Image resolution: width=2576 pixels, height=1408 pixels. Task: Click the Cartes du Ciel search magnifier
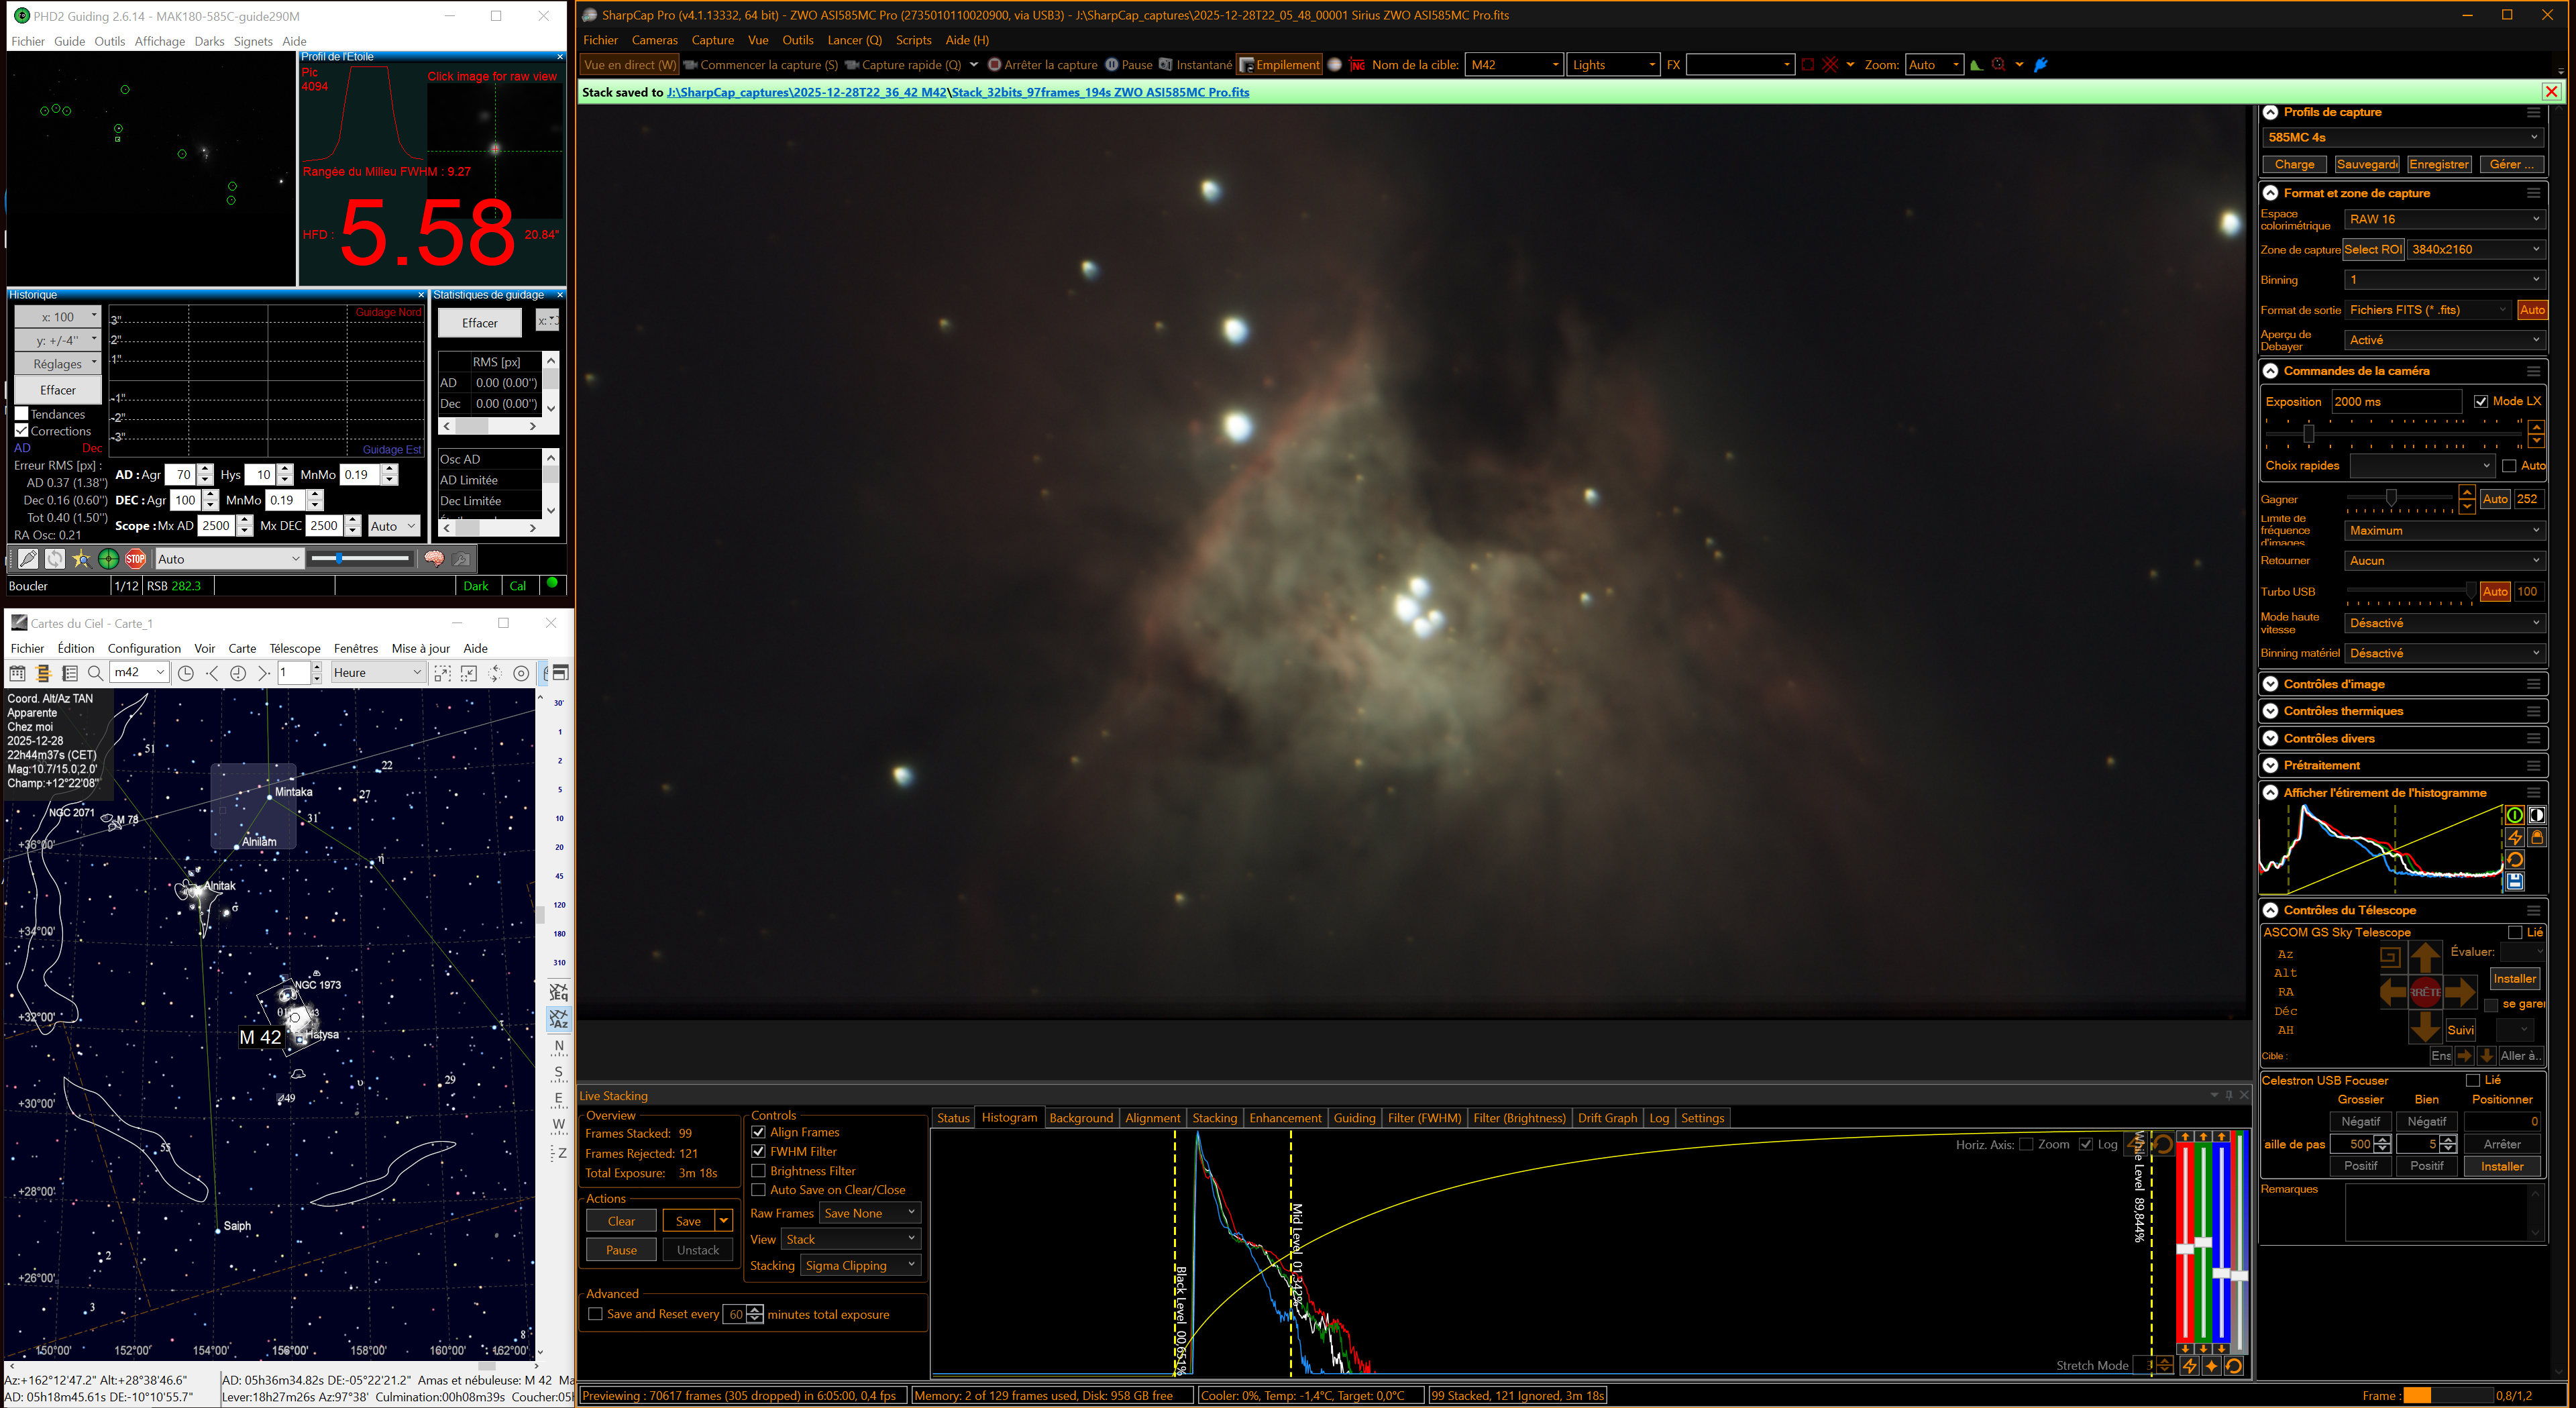pyautogui.click(x=95, y=673)
